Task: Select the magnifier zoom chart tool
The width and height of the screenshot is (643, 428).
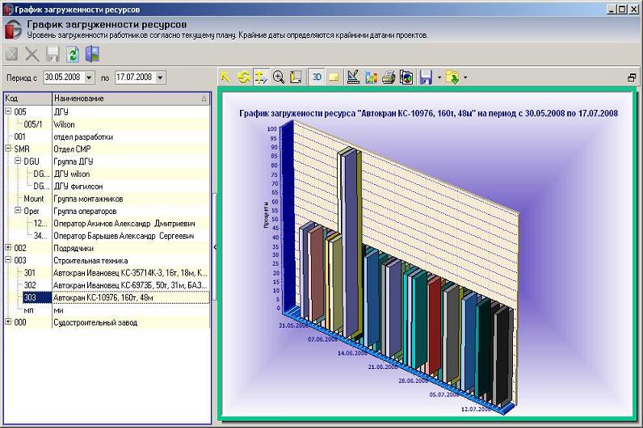Action: (279, 77)
